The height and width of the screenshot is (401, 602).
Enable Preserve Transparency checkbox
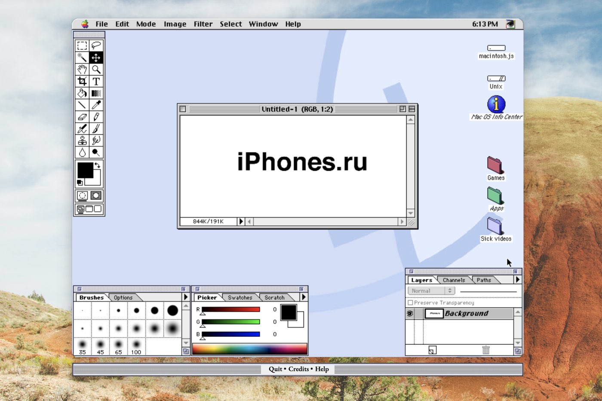(x=410, y=303)
